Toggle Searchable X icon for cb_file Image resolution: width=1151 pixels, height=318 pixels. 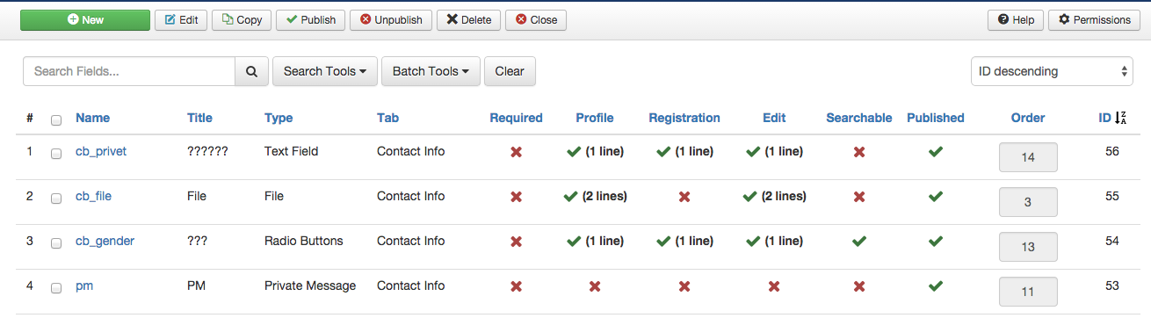click(859, 197)
